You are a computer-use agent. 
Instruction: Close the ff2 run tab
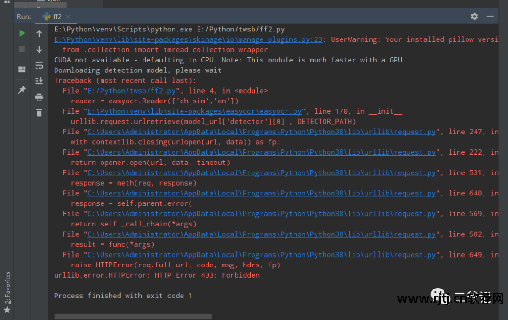tap(68, 17)
